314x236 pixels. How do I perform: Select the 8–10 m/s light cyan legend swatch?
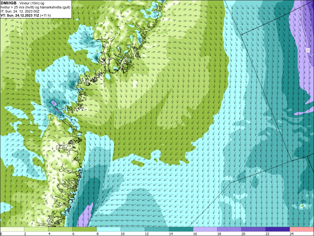[109, 229]
